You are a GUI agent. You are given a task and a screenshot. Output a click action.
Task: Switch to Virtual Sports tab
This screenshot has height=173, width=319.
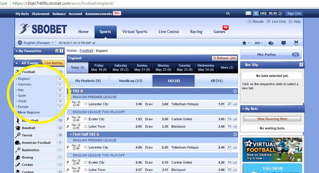(135, 32)
